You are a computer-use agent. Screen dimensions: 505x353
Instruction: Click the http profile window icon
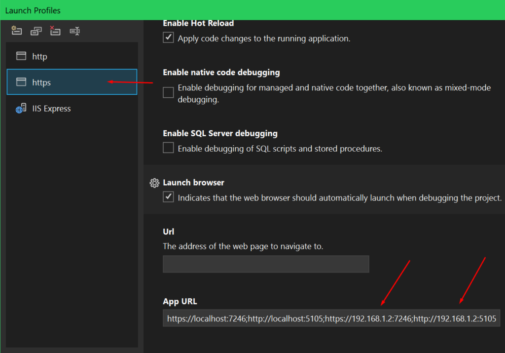[x=21, y=56]
